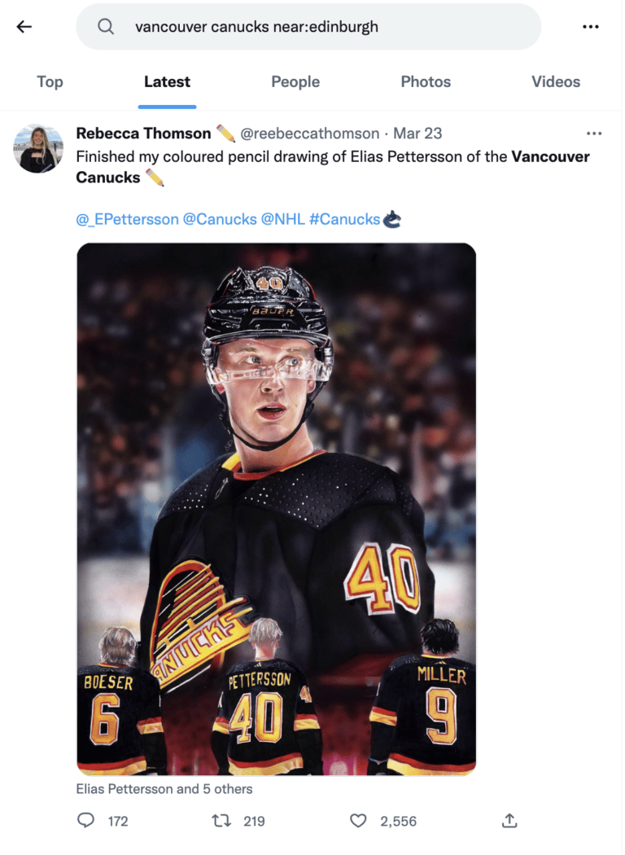
Task: Select the Latest tab
Action: [x=167, y=81]
